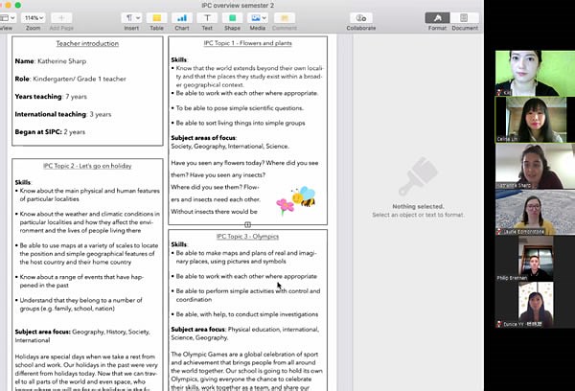This screenshot has width=575, height=391.
Task: Select Eunice's video tile at bottom
Action: click(x=535, y=305)
